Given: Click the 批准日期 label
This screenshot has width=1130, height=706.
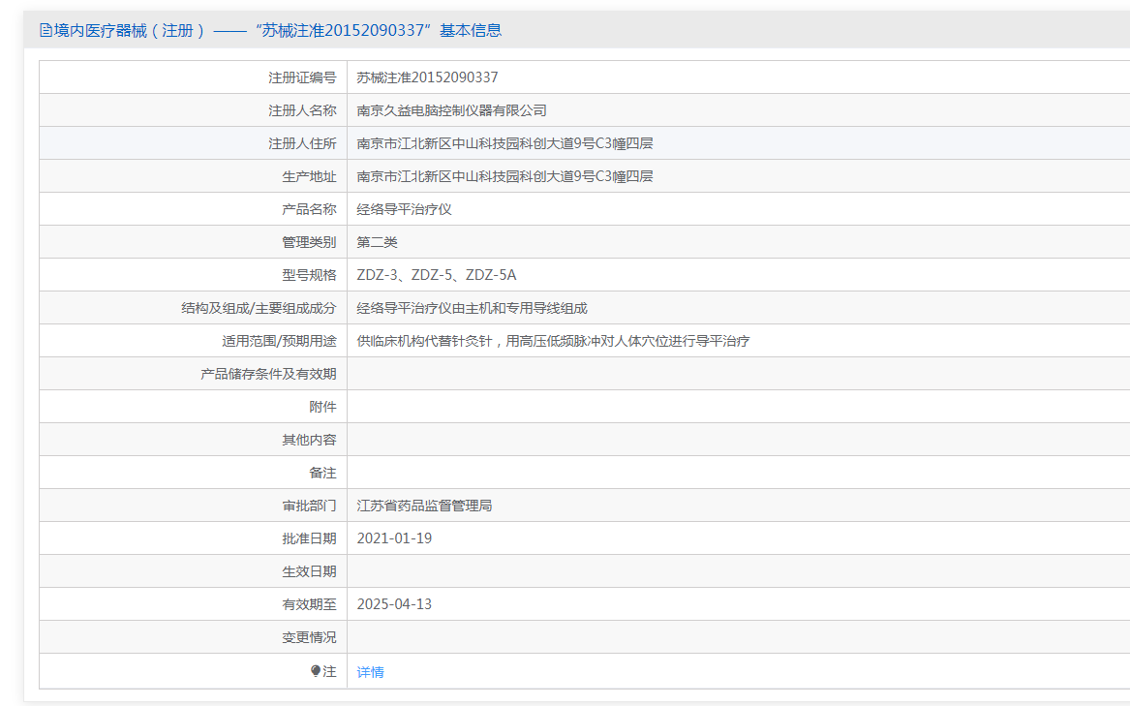Looking at the screenshot, I should [309, 538].
